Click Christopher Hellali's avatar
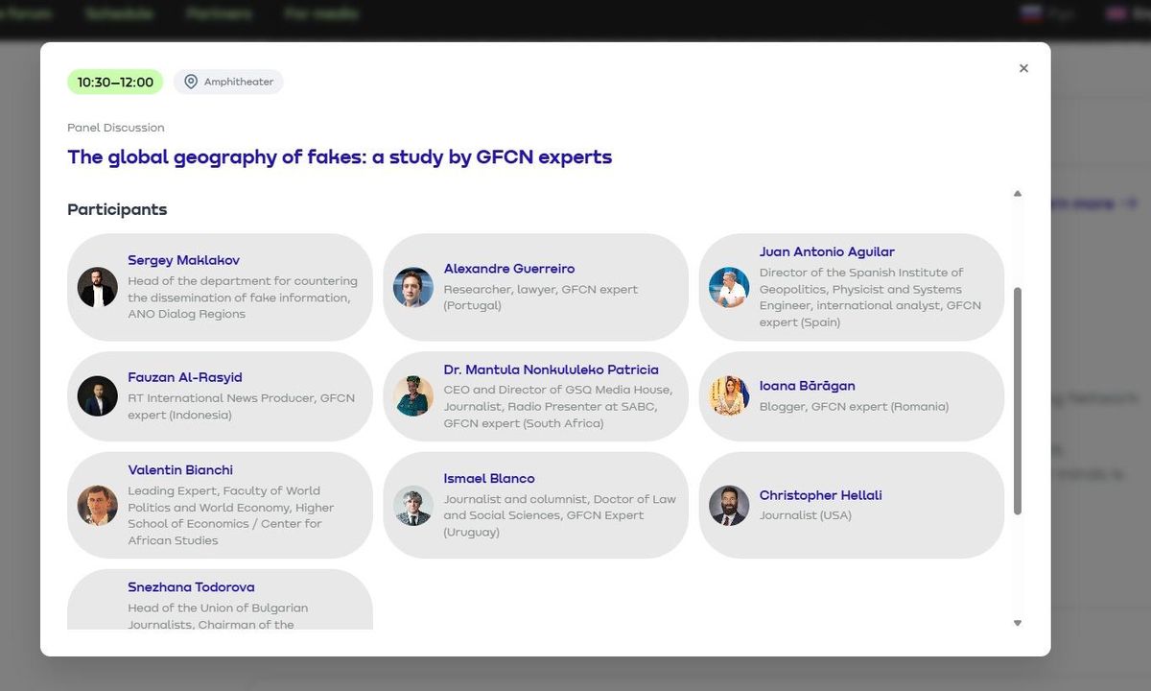The height and width of the screenshot is (691, 1151). pyautogui.click(x=729, y=505)
